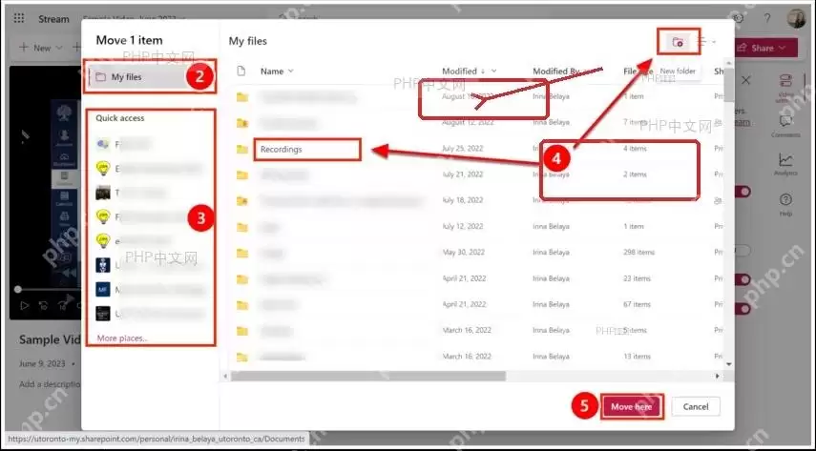
Task: Click the folder icon on the July 18, 2022 row
Action: click(x=242, y=201)
